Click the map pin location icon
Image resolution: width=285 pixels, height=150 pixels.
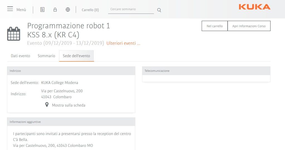point(47,105)
